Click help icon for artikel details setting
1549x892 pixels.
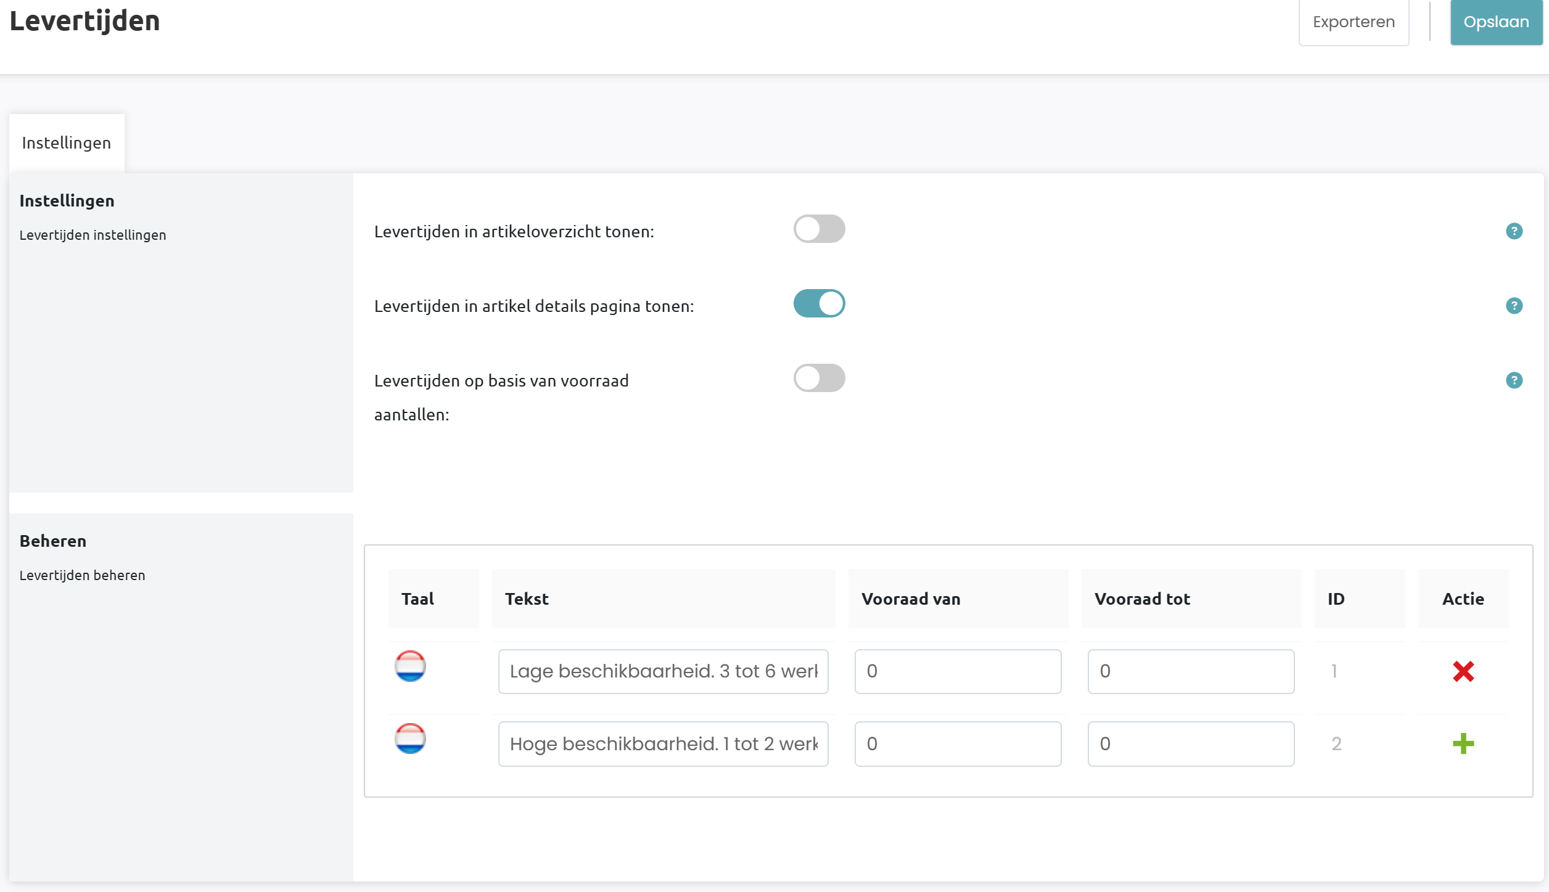tap(1514, 306)
